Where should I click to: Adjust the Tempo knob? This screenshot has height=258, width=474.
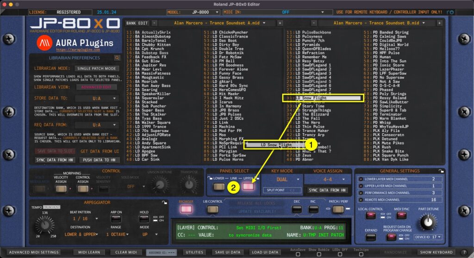tap(45, 225)
